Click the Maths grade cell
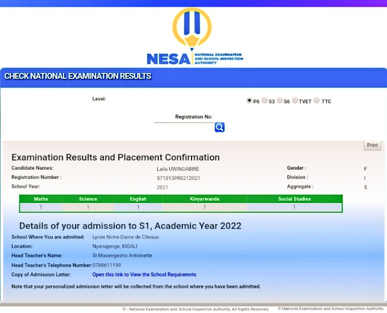Viewport: 387px width, 313px height. (x=41, y=207)
